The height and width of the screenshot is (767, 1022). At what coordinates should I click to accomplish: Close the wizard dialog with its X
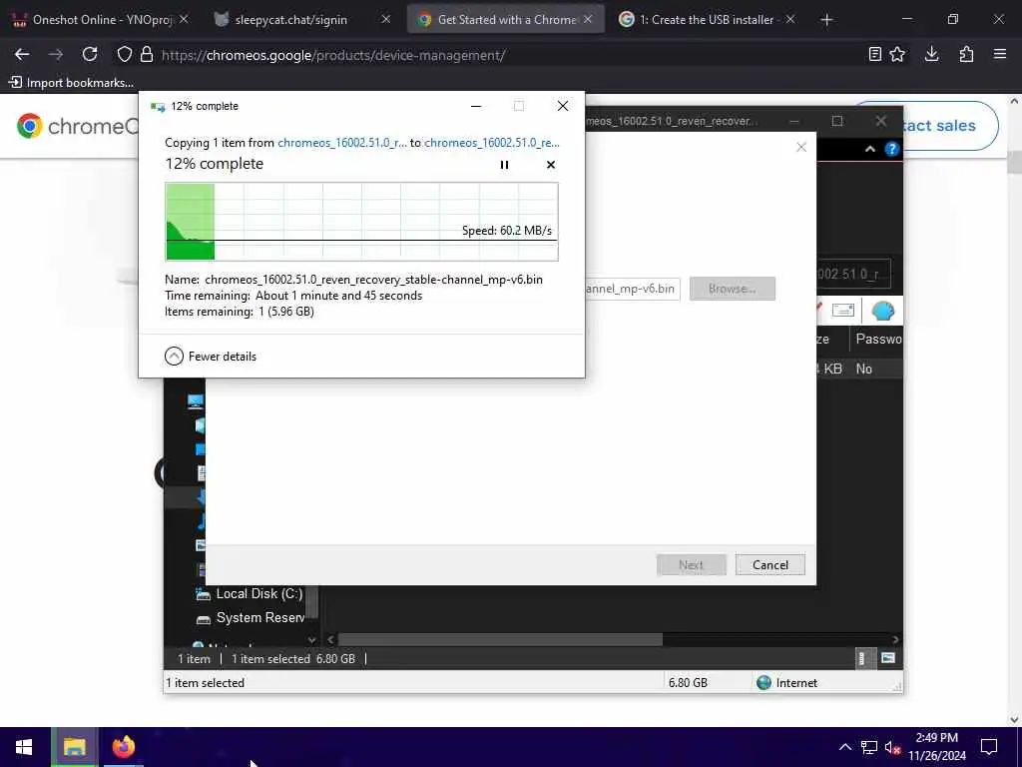(801, 148)
